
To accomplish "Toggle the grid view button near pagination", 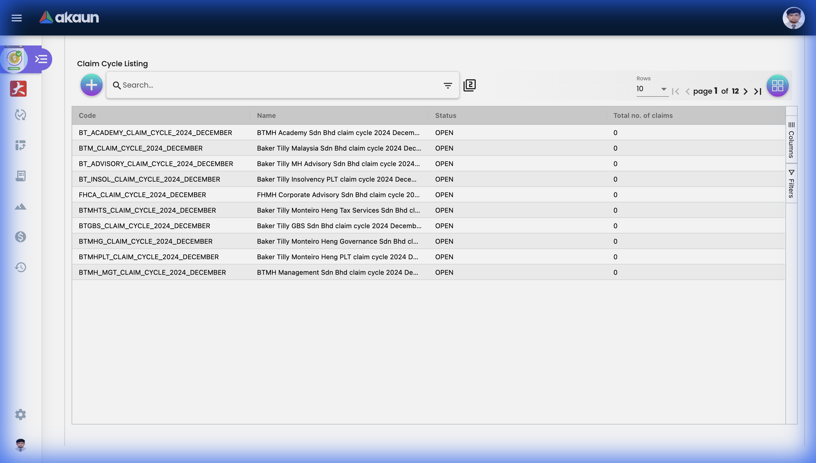I will click(777, 85).
